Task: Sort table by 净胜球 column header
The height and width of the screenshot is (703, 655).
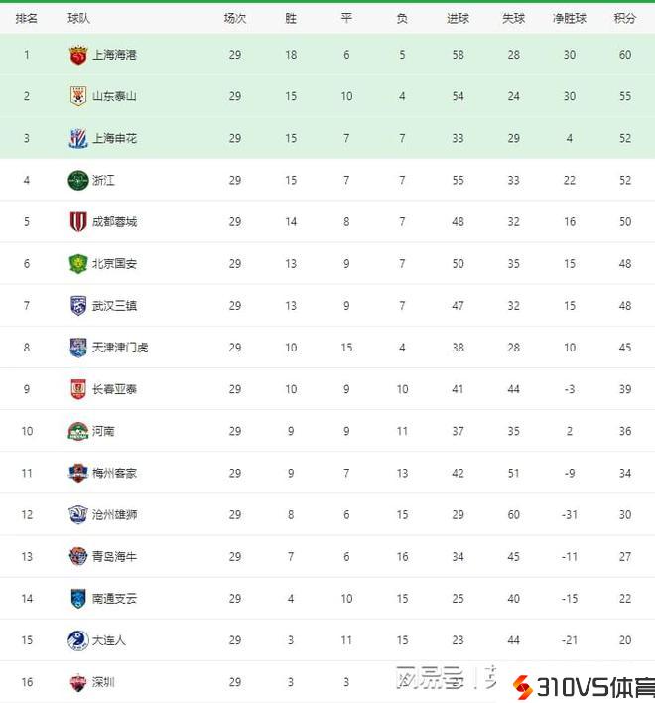Action: pos(570,19)
